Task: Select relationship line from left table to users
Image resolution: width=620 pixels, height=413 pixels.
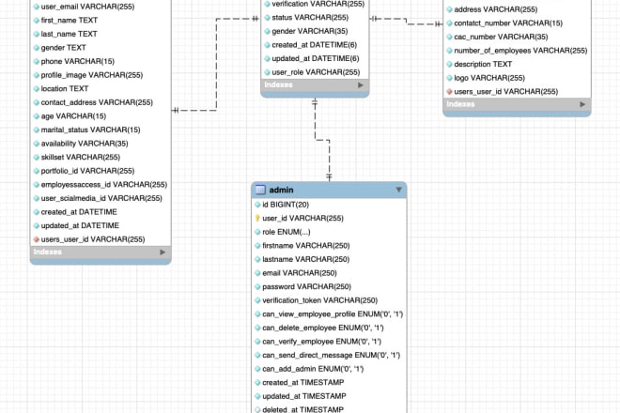Action: pos(216,63)
